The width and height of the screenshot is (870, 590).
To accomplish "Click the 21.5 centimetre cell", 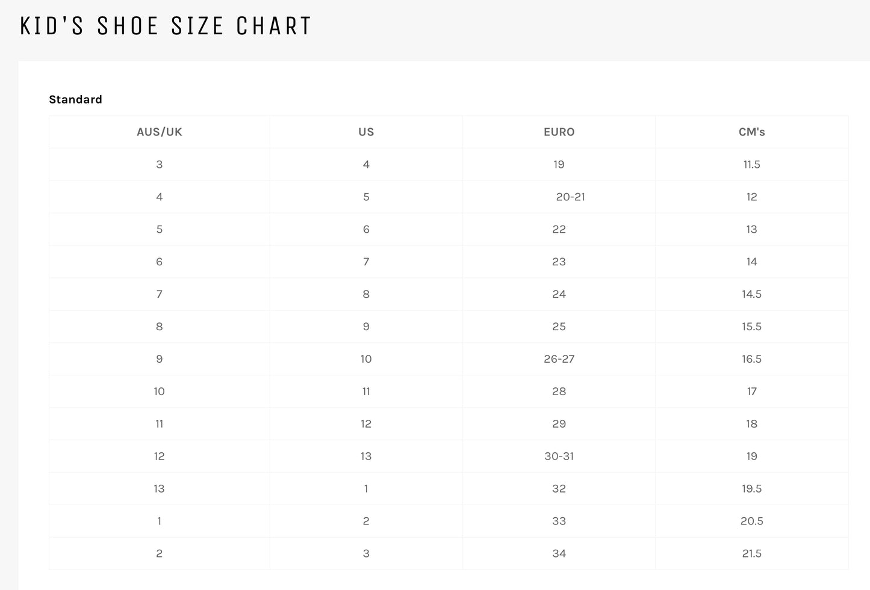I will point(751,554).
